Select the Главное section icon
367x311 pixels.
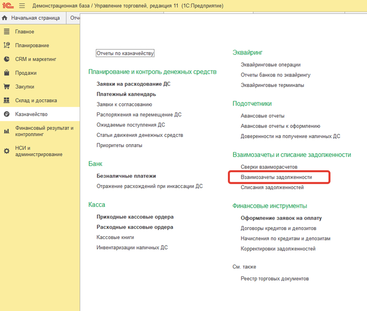point(6,31)
